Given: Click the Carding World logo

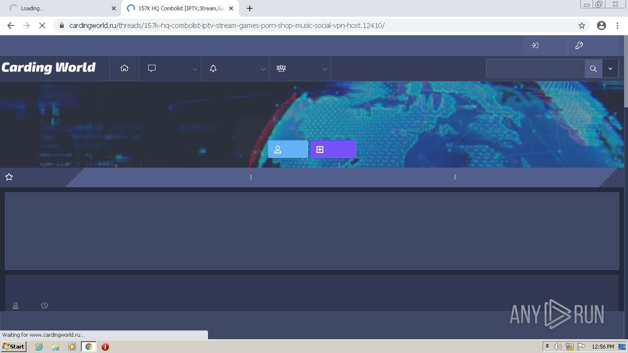Looking at the screenshot, I should pos(48,68).
